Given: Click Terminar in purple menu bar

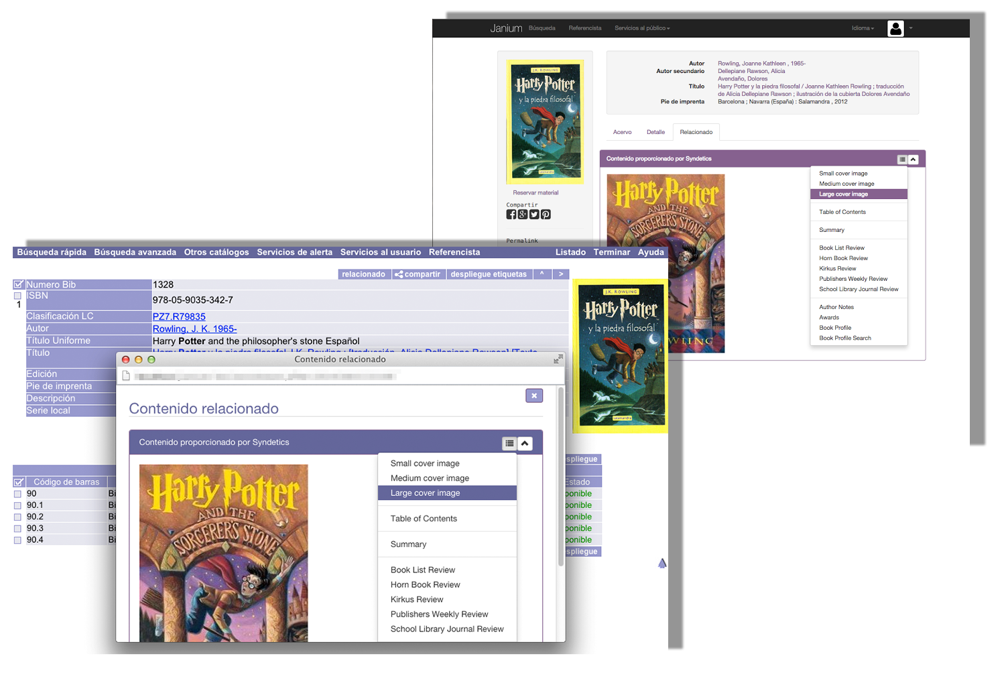Looking at the screenshot, I should coord(612,252).
